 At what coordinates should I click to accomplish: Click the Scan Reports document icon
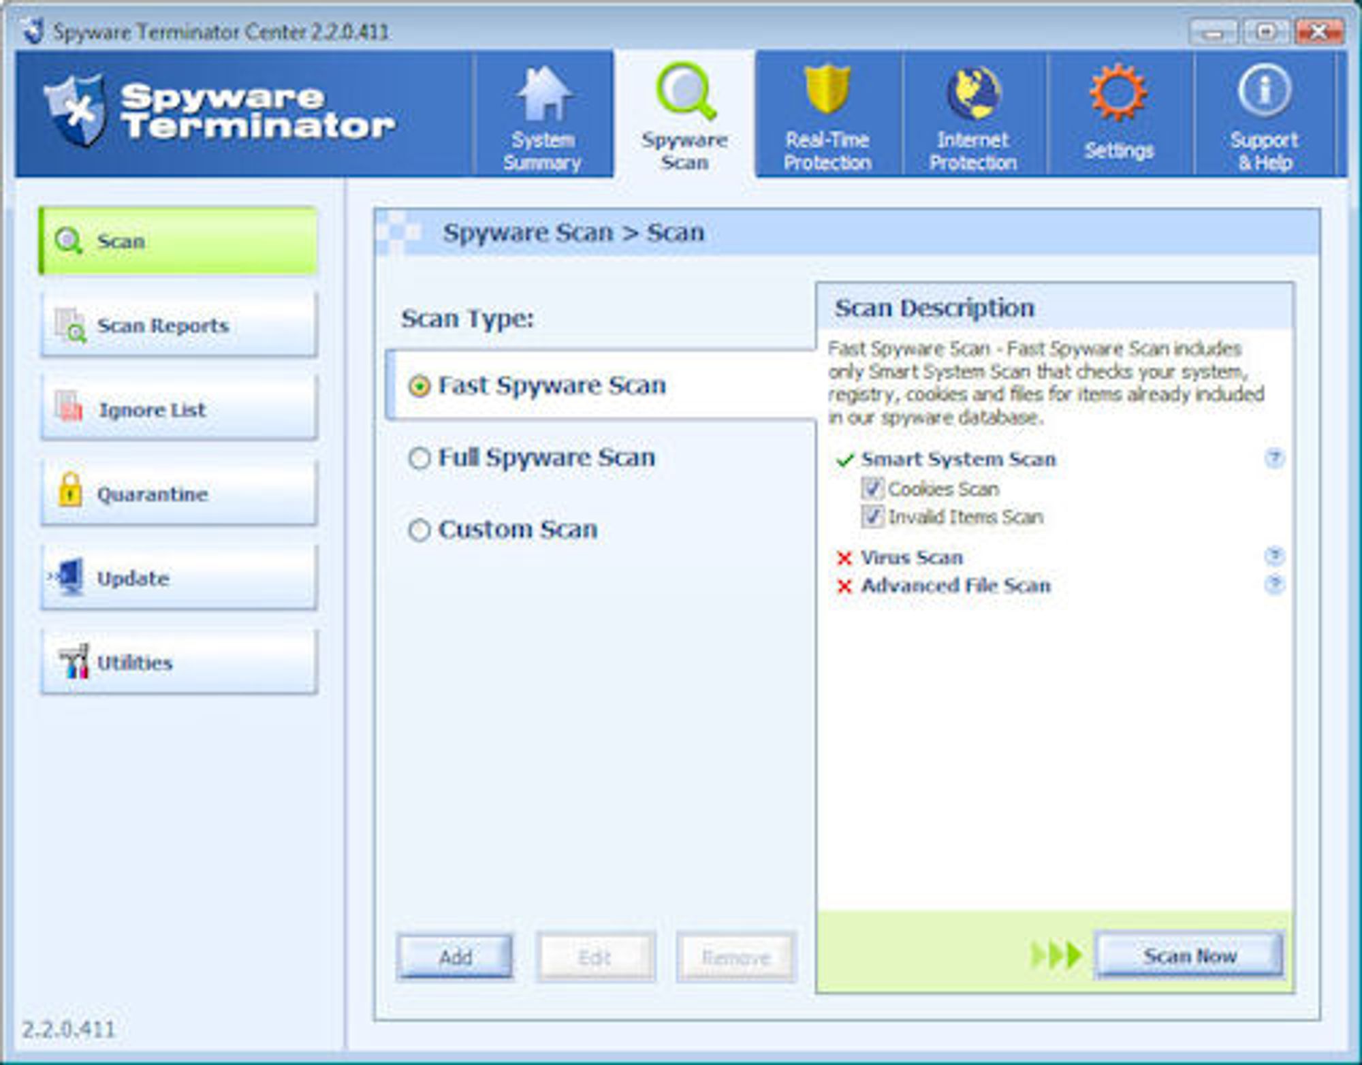click(70, 325)
